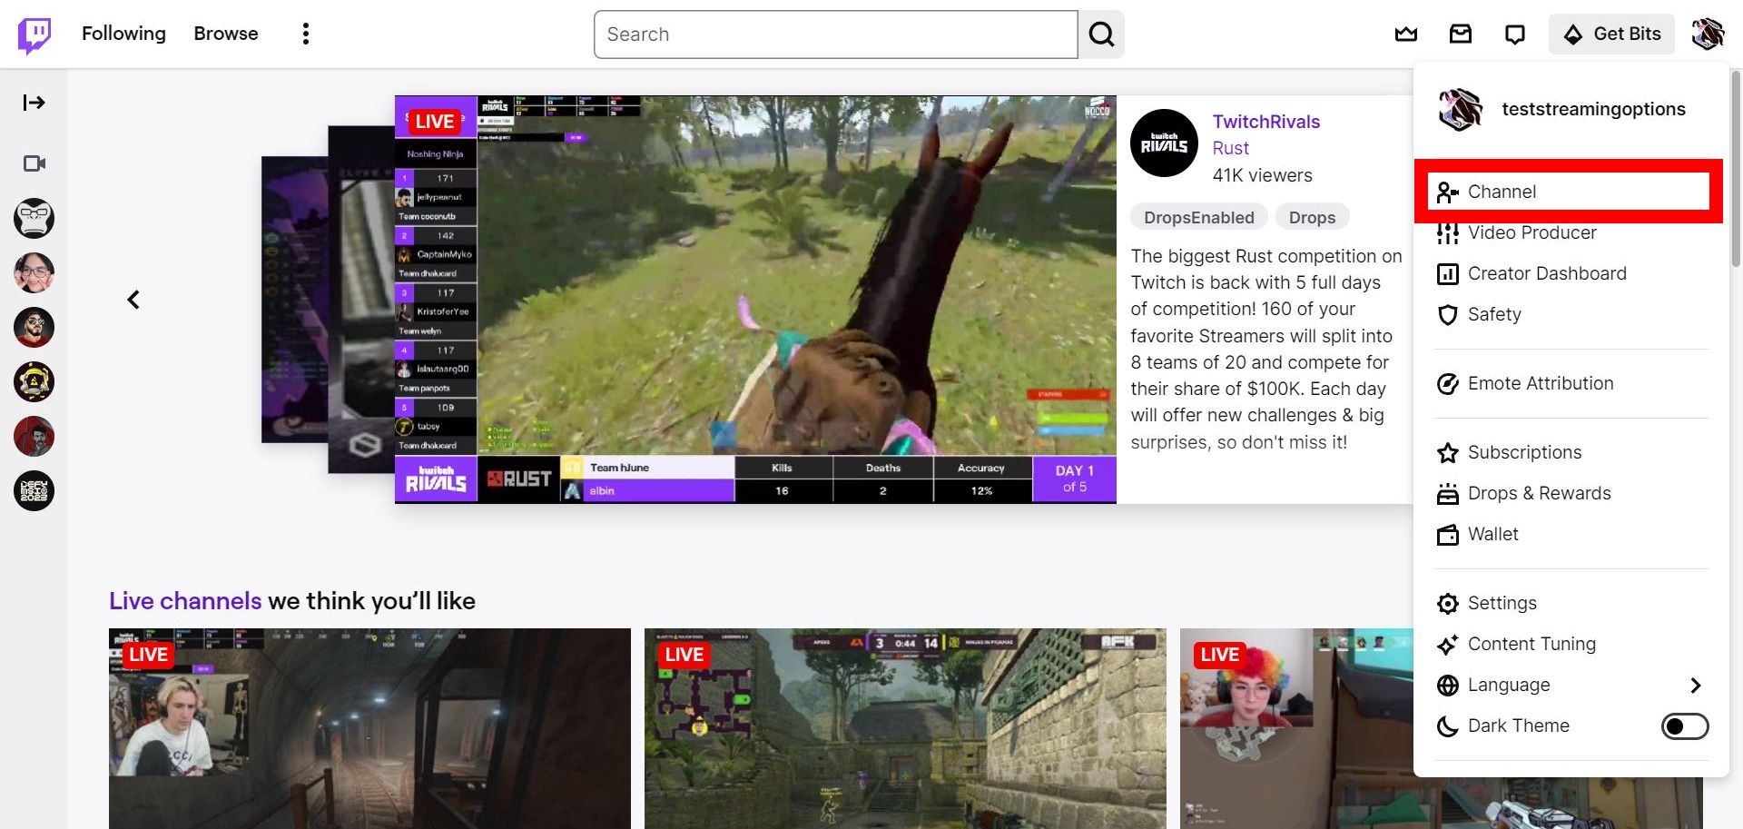The width and height of the screenshot is (1743, 829).
Task: Expand the Language submenu chevron
Action: pos(1695,685)
